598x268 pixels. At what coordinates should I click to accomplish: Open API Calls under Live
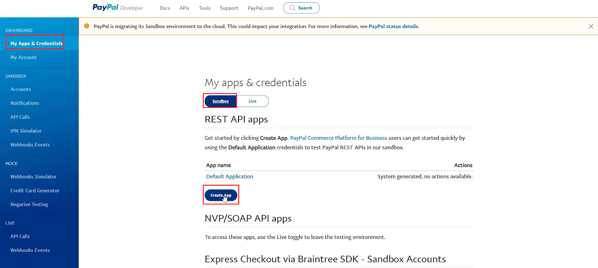click(20, 236)
